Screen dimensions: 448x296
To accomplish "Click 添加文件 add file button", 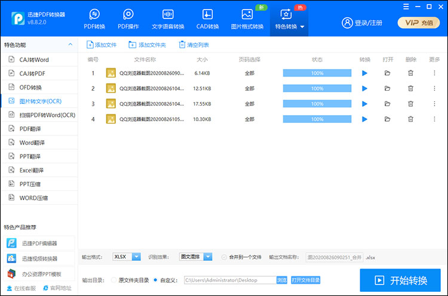I will click(x=102, y=45).
